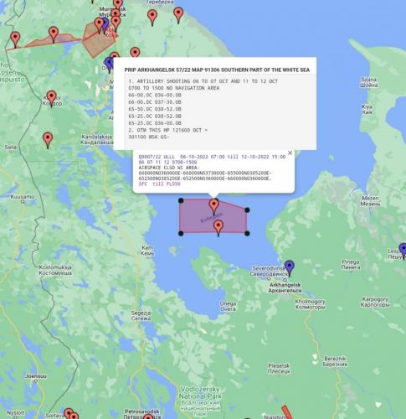The image size is (406, 419).
Task: Click the right-side black vertex of the purple polygon
Action: tap(247, 210)
